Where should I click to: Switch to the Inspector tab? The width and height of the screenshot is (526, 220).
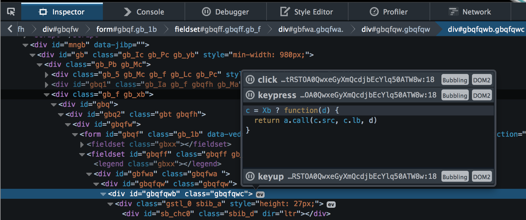[x=62, y=12]
